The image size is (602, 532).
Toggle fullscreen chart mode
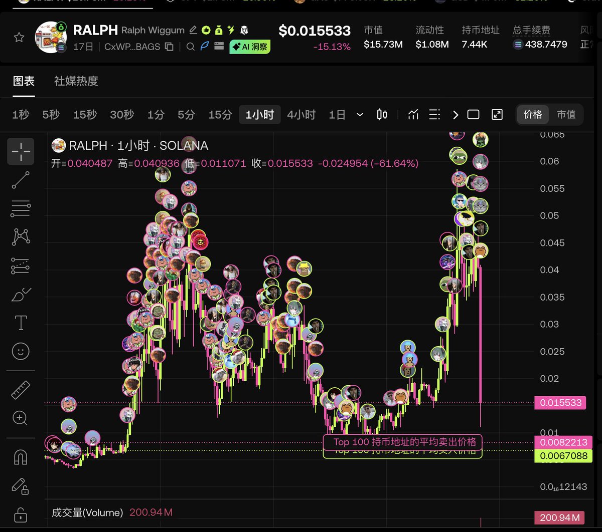[497, 115]
